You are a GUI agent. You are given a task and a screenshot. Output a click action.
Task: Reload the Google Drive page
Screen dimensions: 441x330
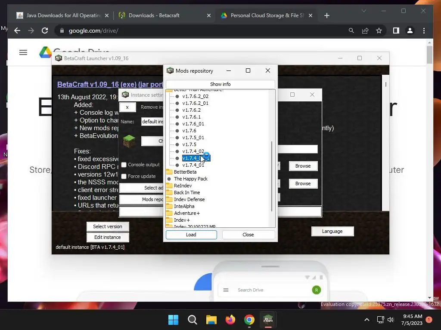pyautogui.click(x=45, y=31)
